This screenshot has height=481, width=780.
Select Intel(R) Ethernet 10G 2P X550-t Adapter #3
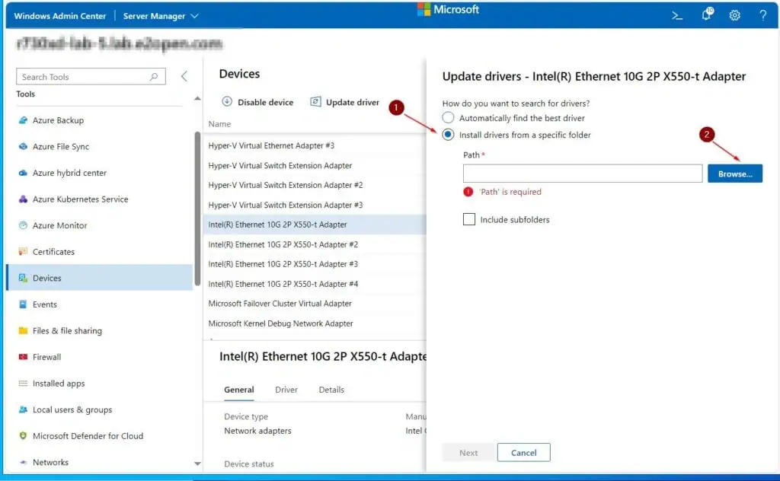[x=315, y=264]
